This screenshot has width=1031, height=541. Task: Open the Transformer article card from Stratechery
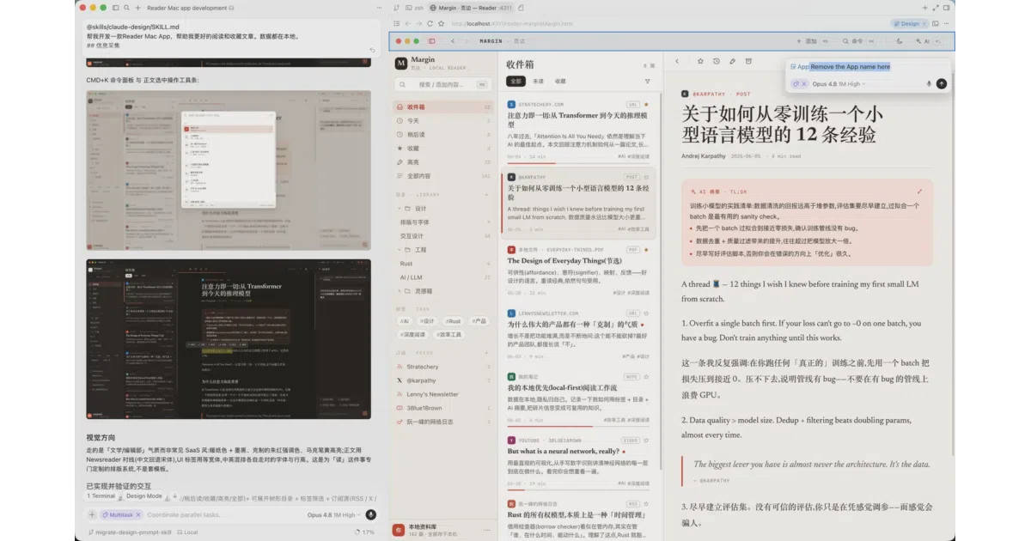coord(578,130)
